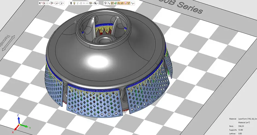Select the arrow pick tool
The height and width of the screenshot is (135, 257).
tap(40, 3)
